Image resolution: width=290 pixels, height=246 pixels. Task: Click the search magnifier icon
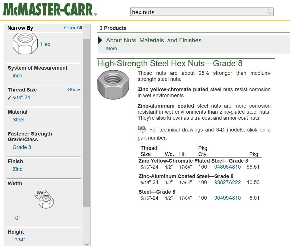[269, 12]
